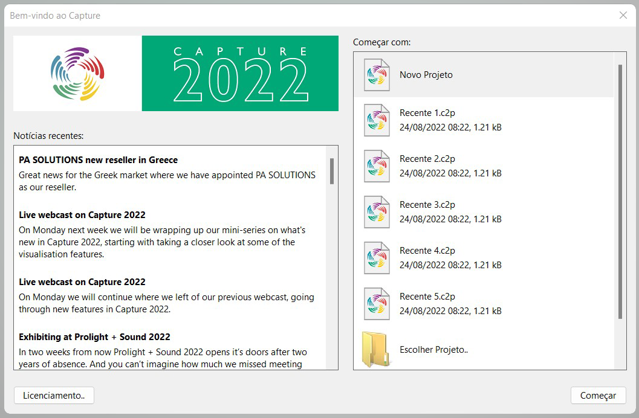
Task: Select the Recente 4.c2p file name
Action: [x=427, y=251]
